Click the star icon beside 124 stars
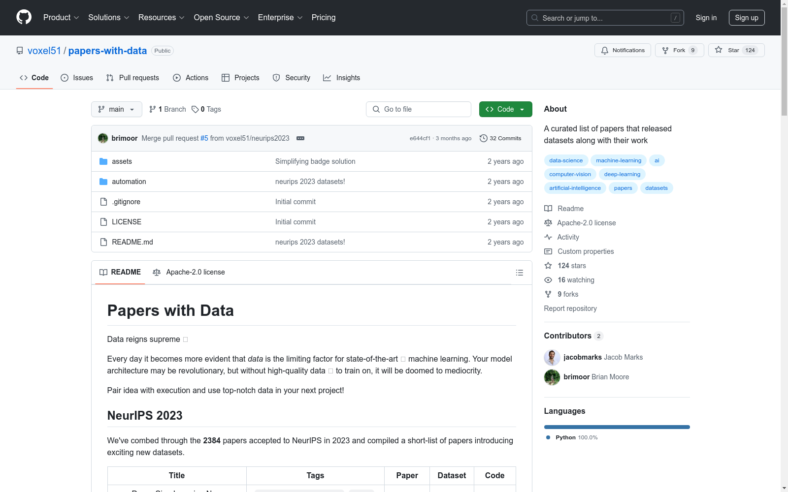Viewport: 788px width, 492px height. coord(548,266)
